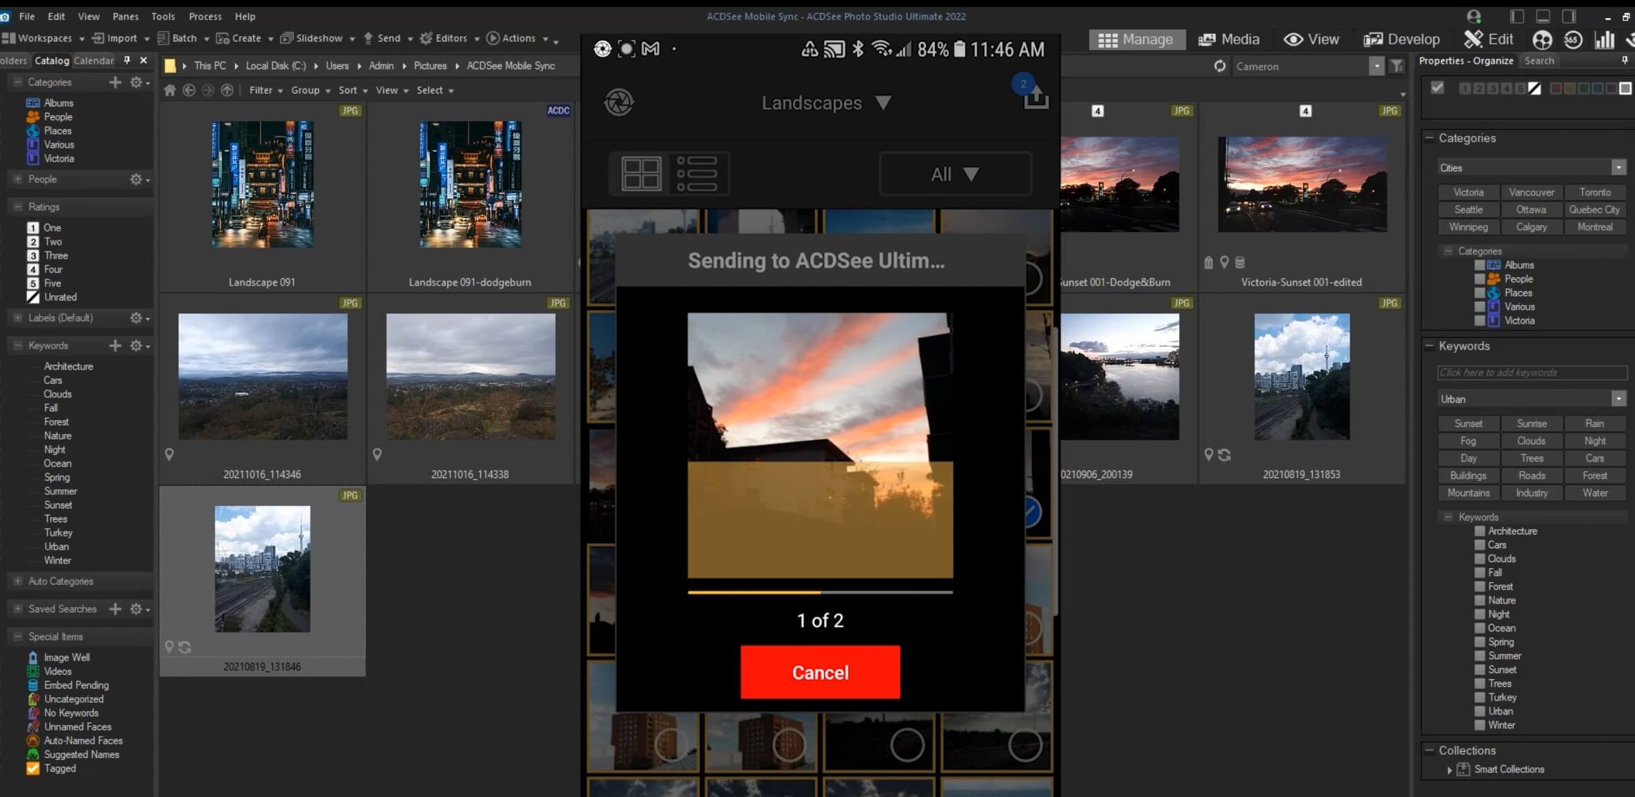The width and height of the screenshot is (1635, 797).
Task: Click the refresh icon beside the Cameron search box
Action: click(x=1220, y=67)
